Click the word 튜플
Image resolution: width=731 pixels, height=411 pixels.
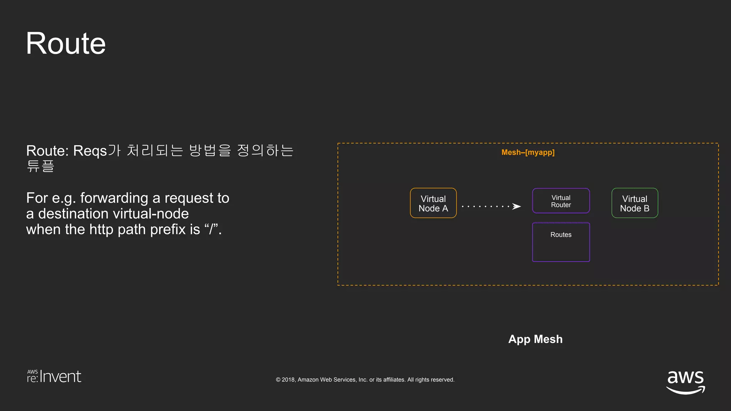(x=40, y=166)
